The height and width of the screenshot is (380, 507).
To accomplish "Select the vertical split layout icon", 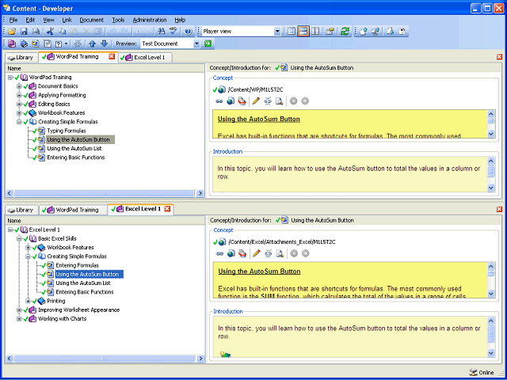I will (315, 32).
